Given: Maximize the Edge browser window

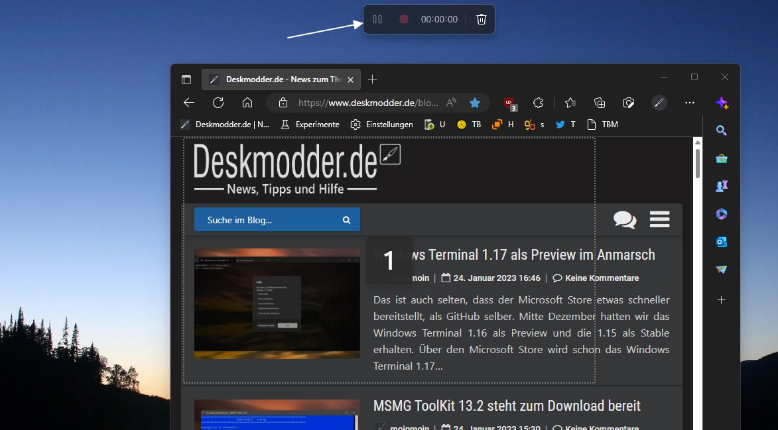Looking at the screenshot, I should [x=694, y=78].
